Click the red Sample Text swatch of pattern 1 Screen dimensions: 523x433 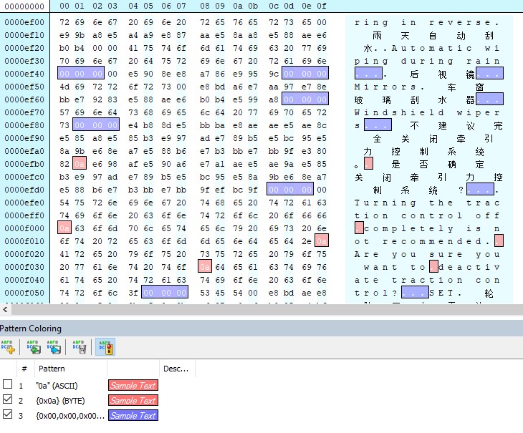tap(133, 385)
